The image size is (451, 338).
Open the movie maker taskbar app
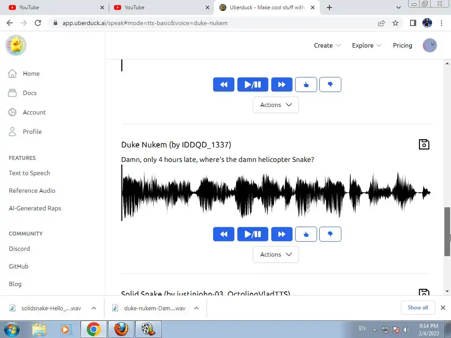click(148, 329)
